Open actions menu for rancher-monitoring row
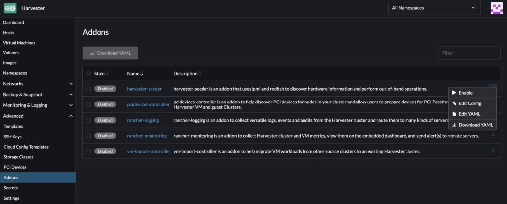The width and height of the screenshot is (507, 204). point(493,136)
